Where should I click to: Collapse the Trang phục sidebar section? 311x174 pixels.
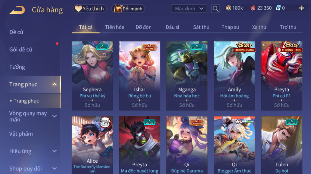[54, 84]
